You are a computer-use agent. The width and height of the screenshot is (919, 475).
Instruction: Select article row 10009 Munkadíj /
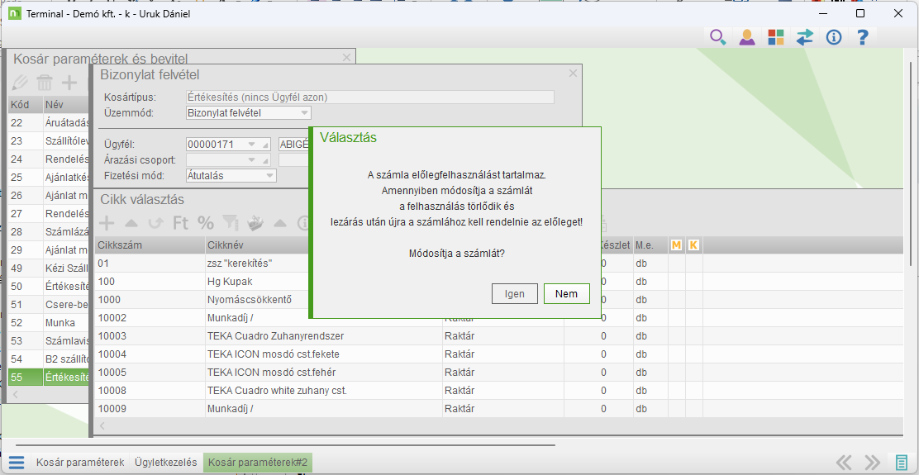coord(498,409)
